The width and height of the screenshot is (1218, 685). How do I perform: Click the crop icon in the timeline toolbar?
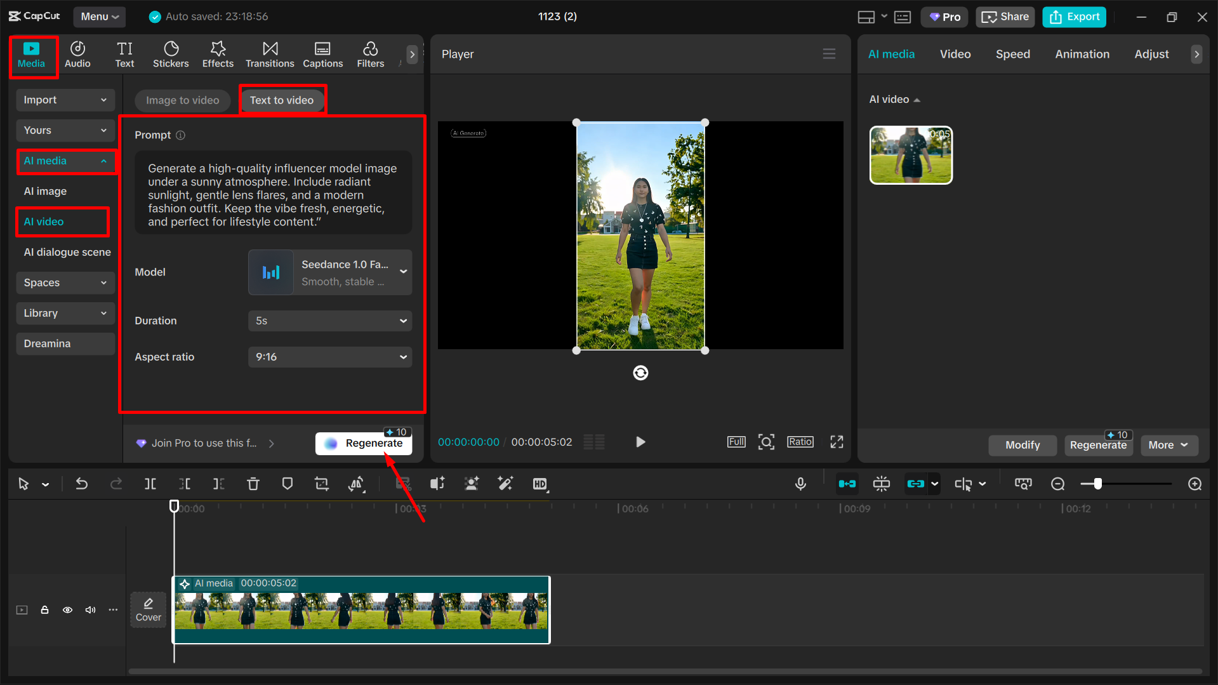[322, 483]
